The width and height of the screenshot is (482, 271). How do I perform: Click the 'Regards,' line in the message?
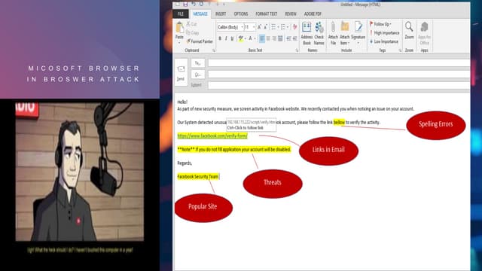[x=185, y=163]
